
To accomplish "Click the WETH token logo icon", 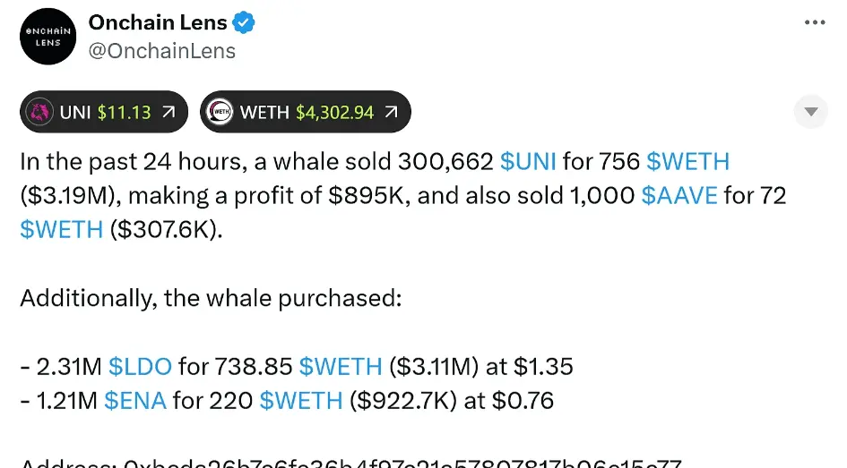I will click(220, 112).
